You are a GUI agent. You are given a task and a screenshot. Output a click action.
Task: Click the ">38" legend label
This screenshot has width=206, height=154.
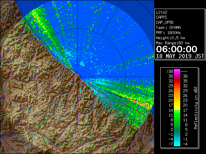coord(170,71)
